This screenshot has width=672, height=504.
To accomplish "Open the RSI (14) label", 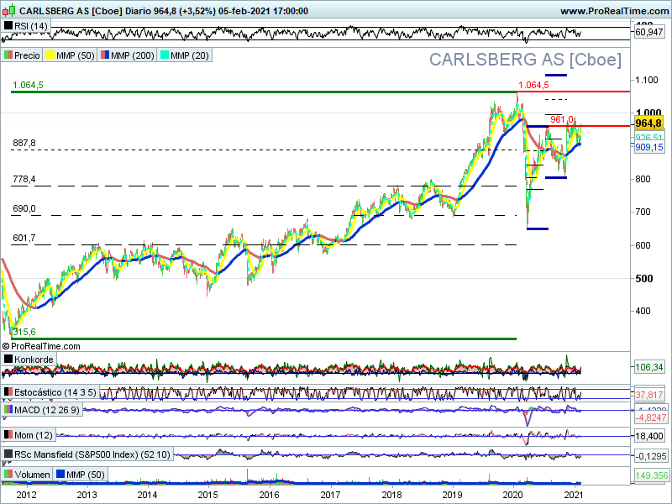I will click(31, 26).
